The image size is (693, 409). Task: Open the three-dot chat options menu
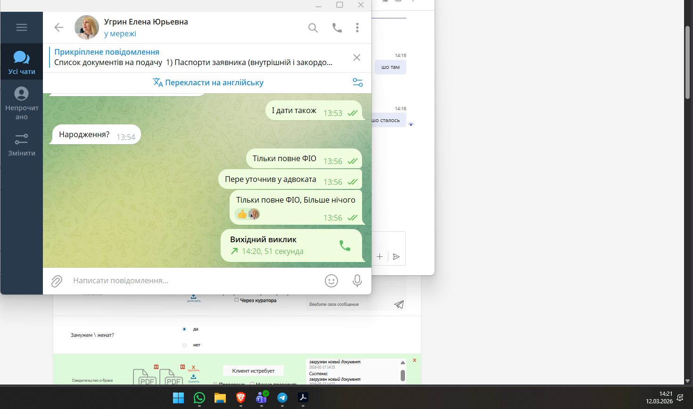357,28
